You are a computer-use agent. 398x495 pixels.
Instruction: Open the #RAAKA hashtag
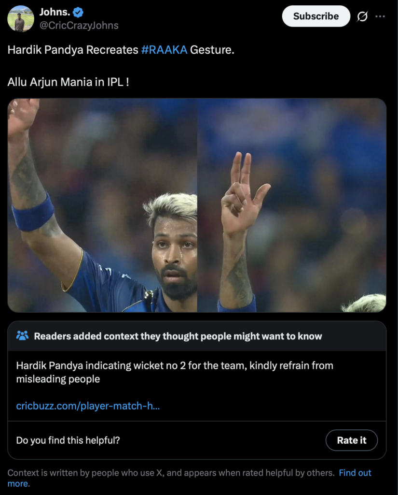(164, 50)
